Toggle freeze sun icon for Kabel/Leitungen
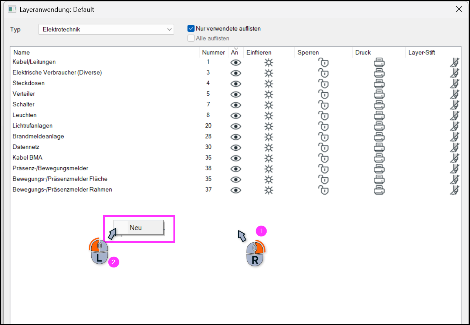This screenshot has width=470, height=325. [x=268, y=62]
